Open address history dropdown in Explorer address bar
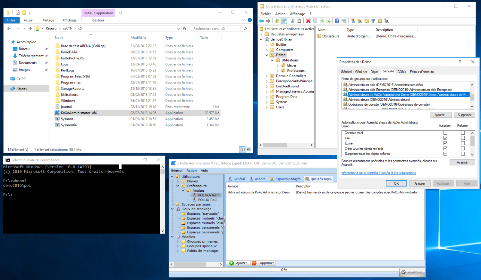481x280 pixels. coord(179,28)
